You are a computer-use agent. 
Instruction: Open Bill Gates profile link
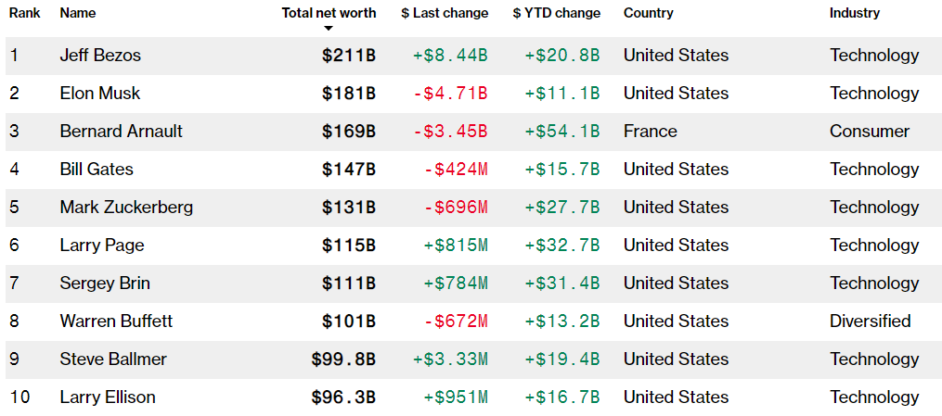[x=97, y=170]
